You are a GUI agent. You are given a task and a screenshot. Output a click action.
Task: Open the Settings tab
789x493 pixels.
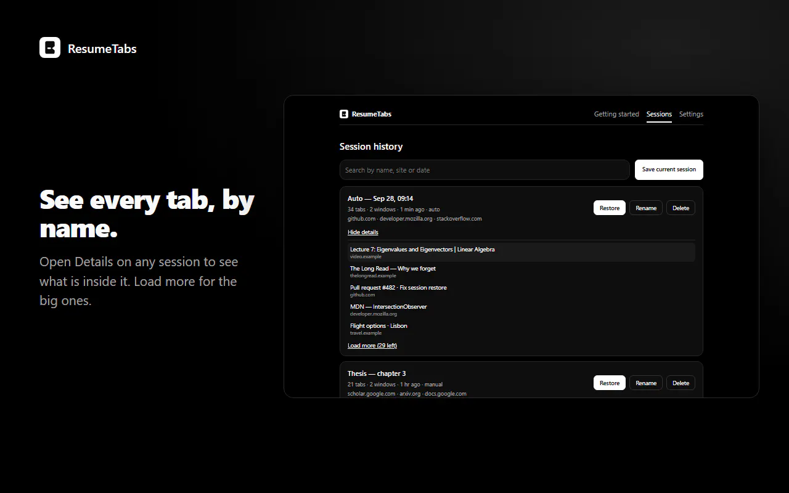(x=691, y=114)
